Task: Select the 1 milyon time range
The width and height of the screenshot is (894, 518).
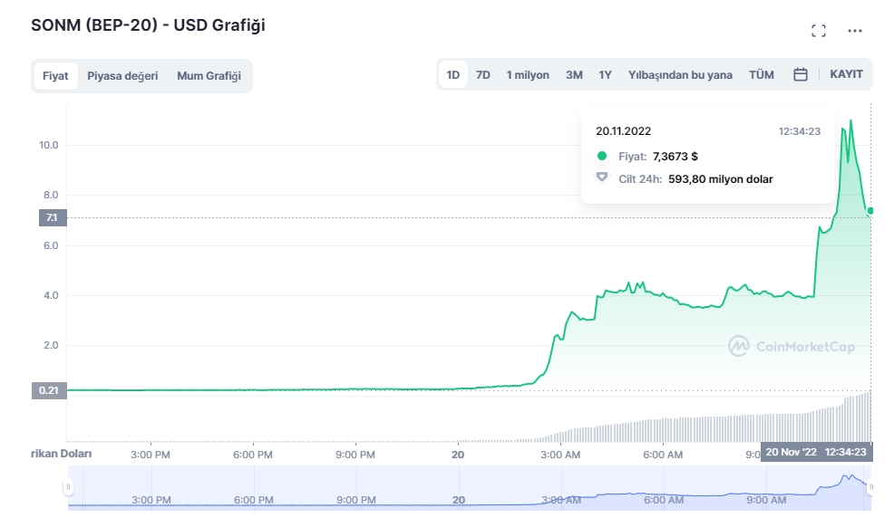Action: (528, 75)
